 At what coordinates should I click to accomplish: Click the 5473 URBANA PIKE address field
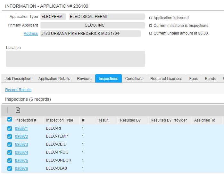click(91, 34)
